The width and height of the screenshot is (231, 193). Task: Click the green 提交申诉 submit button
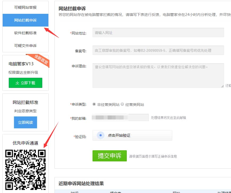click(110, 156)
